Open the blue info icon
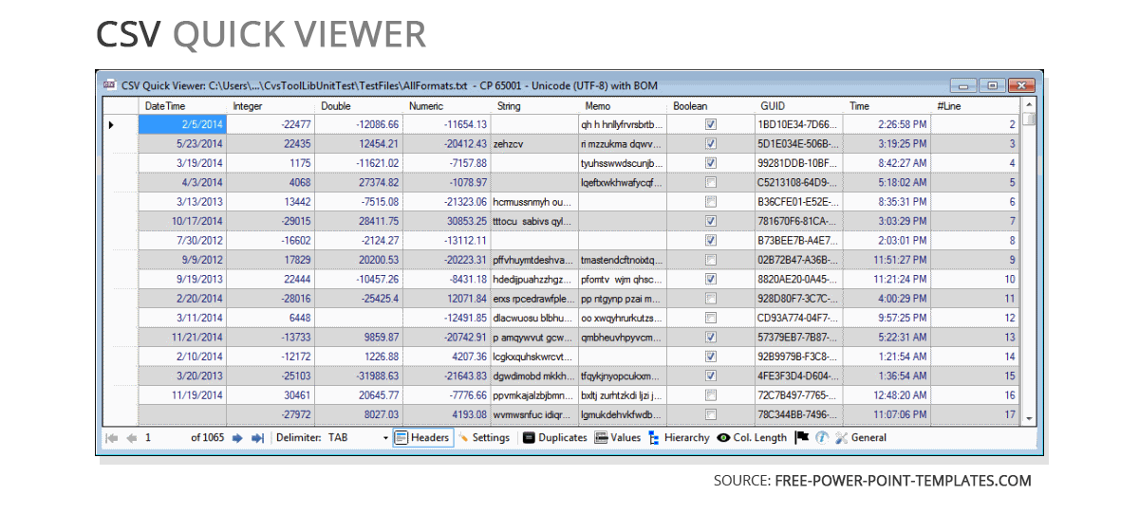The image size is (1139, 513). (x=822, y=438)
